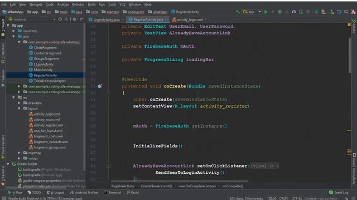Open the Android Profiler gauge icon in toolbar
This screenshot has width=357, height=200.
[294, 12]
